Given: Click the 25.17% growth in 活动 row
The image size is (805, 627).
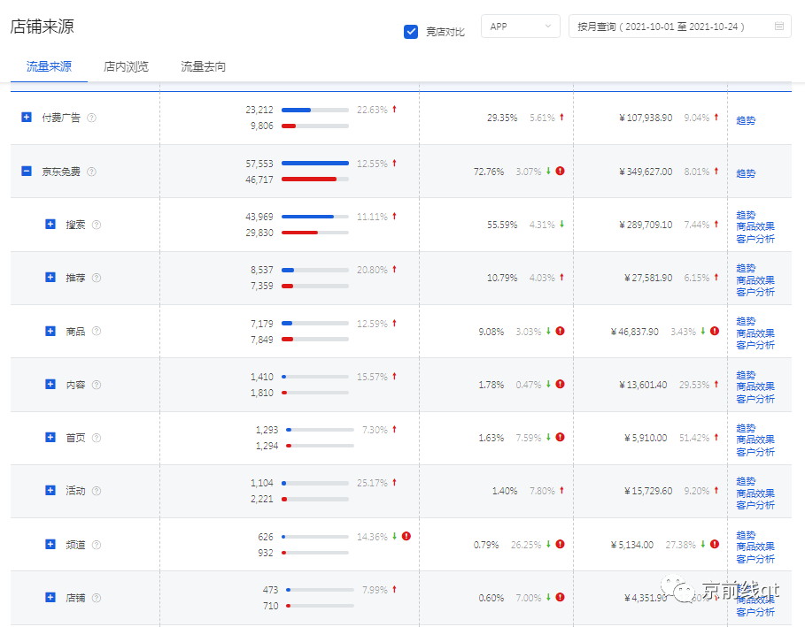Looking at the screenshot, I should (x=372, y=483).
